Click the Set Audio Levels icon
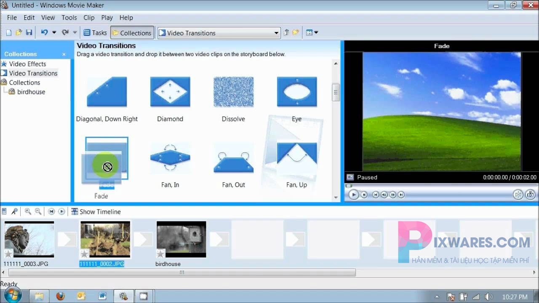The width and height of the screenshot is (539, 303). pos(4,212)
